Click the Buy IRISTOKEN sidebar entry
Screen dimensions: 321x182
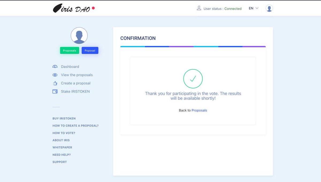[x=64, y=118]
